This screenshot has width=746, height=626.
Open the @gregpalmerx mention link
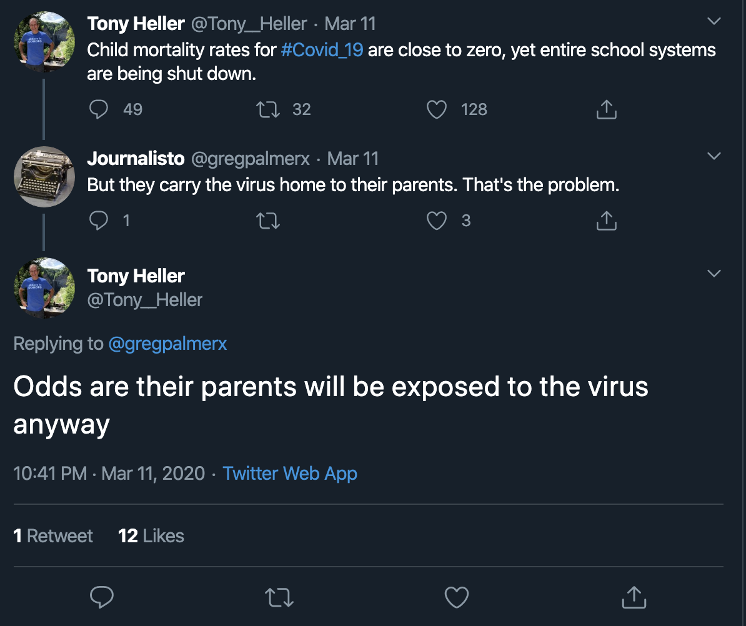(x=167, y=344)
